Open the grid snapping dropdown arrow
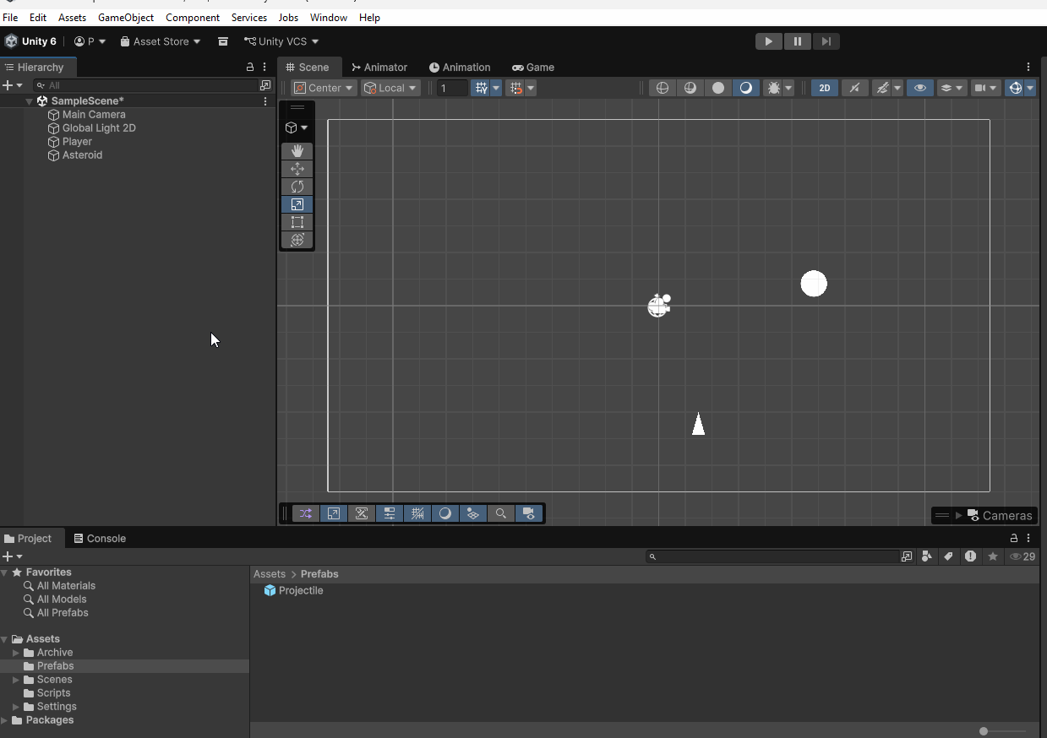Viewport: 1047px width, 738px height. pos(531,88)
